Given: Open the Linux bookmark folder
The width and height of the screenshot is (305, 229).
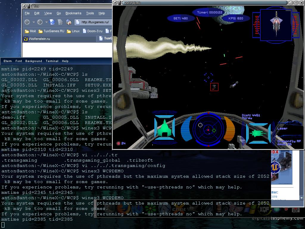Looking at the screenshot, I should pos(73,31).
